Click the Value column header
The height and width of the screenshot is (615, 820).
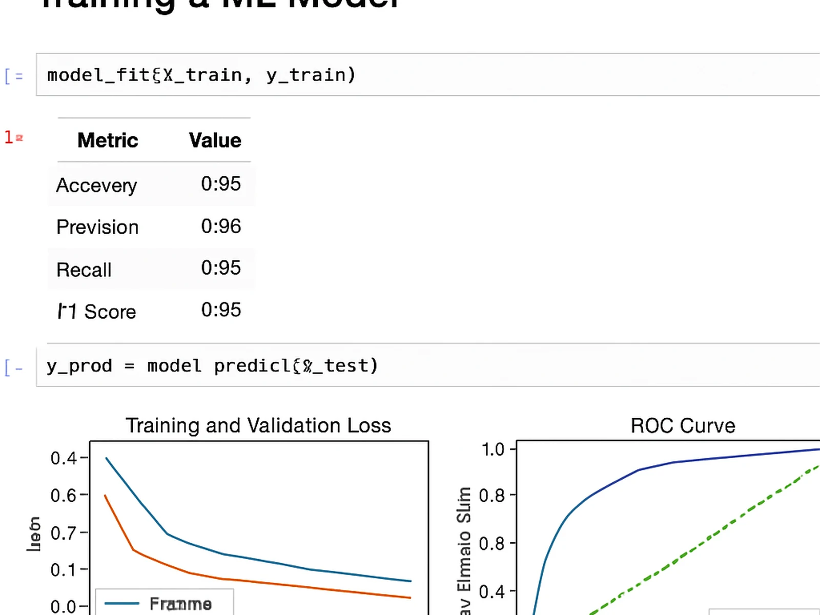point(215,140)
